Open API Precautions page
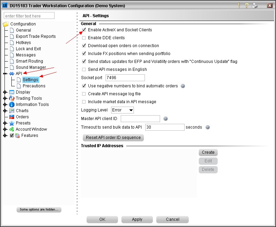The width and height of the screenshot is (276, 227). 34,86
